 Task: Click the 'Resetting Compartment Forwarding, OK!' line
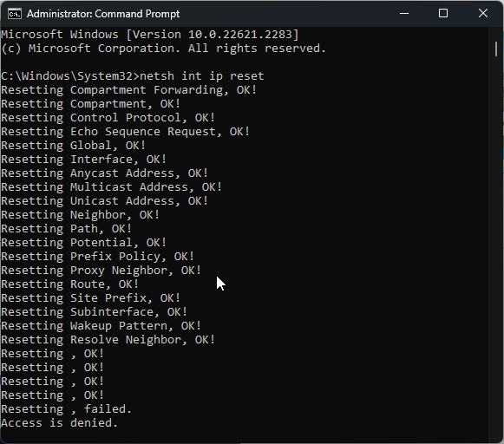pos(129,90)
